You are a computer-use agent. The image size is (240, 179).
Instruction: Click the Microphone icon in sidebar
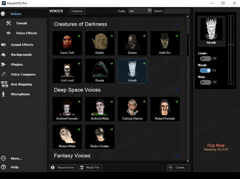tap(3, 94)
